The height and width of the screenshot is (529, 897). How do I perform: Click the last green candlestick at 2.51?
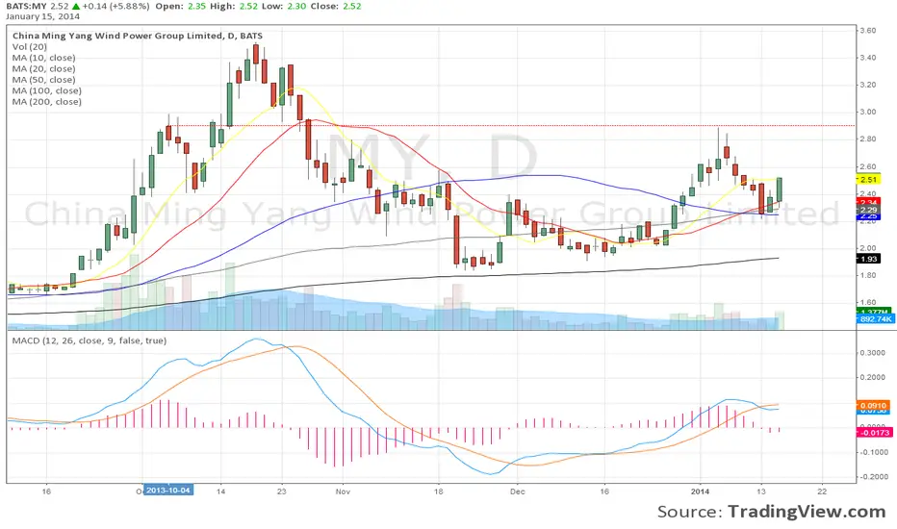pyautogui.click(x=779, y=189)
